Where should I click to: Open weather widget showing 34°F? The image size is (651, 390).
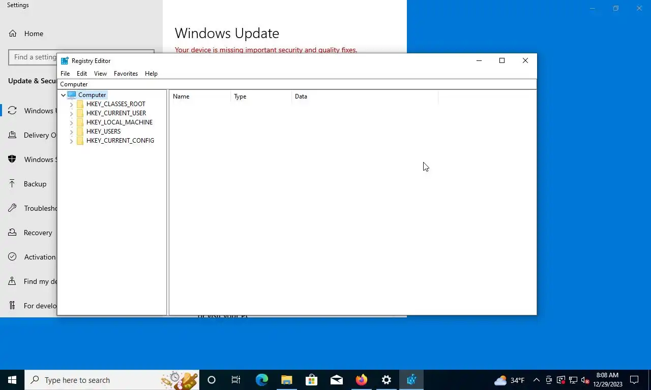(510, 380)
